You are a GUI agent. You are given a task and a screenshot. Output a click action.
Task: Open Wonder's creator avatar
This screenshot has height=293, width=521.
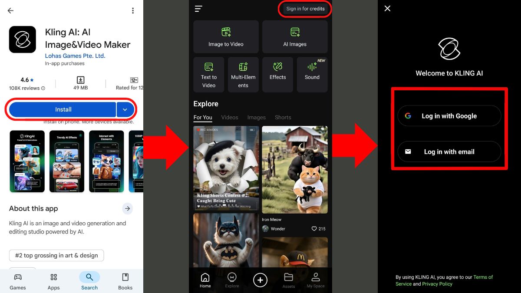click(265, 229)
